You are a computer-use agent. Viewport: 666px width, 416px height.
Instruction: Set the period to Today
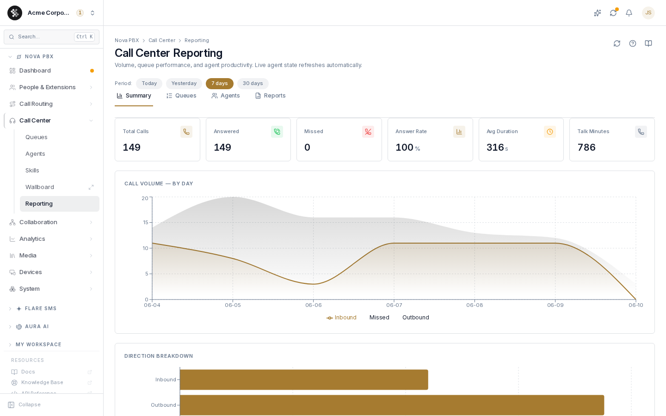tap(149, 84)
